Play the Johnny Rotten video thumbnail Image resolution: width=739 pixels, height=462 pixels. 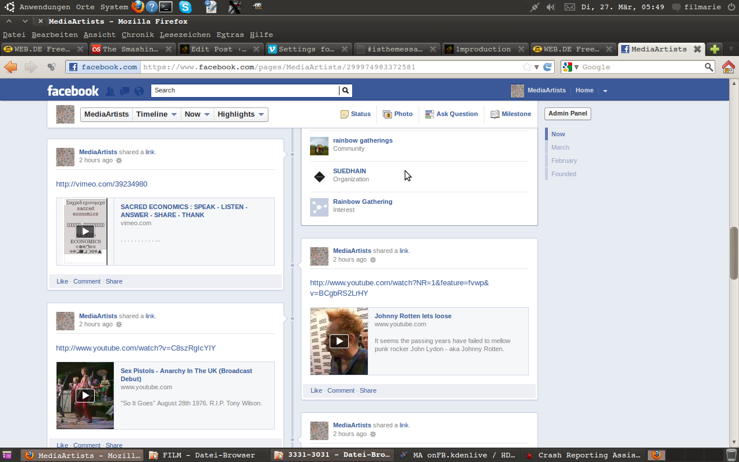[x=339, y=341]
